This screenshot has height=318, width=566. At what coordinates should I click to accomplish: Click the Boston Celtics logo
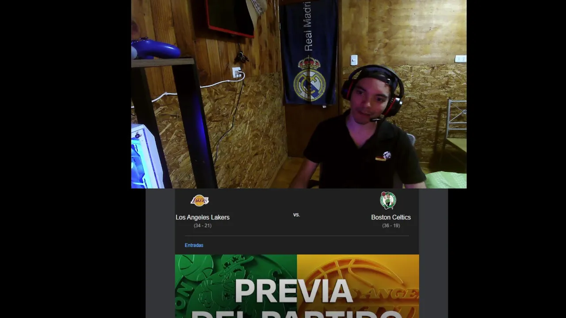(388, 201)
